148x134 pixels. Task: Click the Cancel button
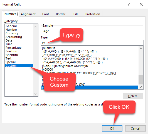click(135, 128)
